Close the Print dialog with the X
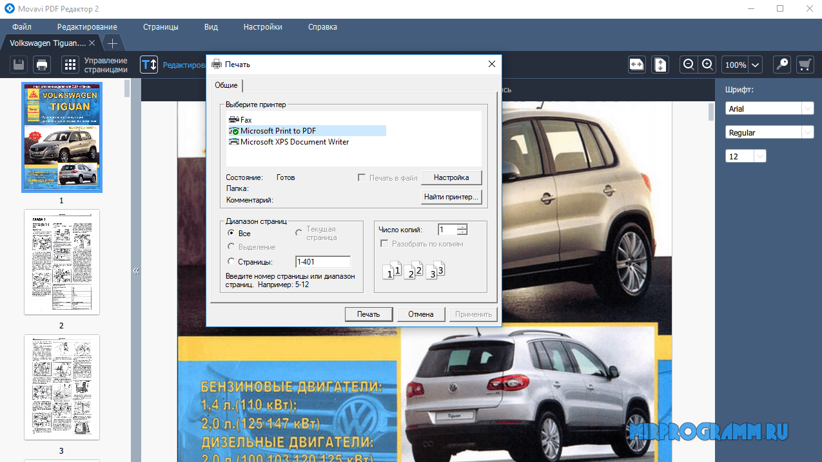 [x=492, y=64]
